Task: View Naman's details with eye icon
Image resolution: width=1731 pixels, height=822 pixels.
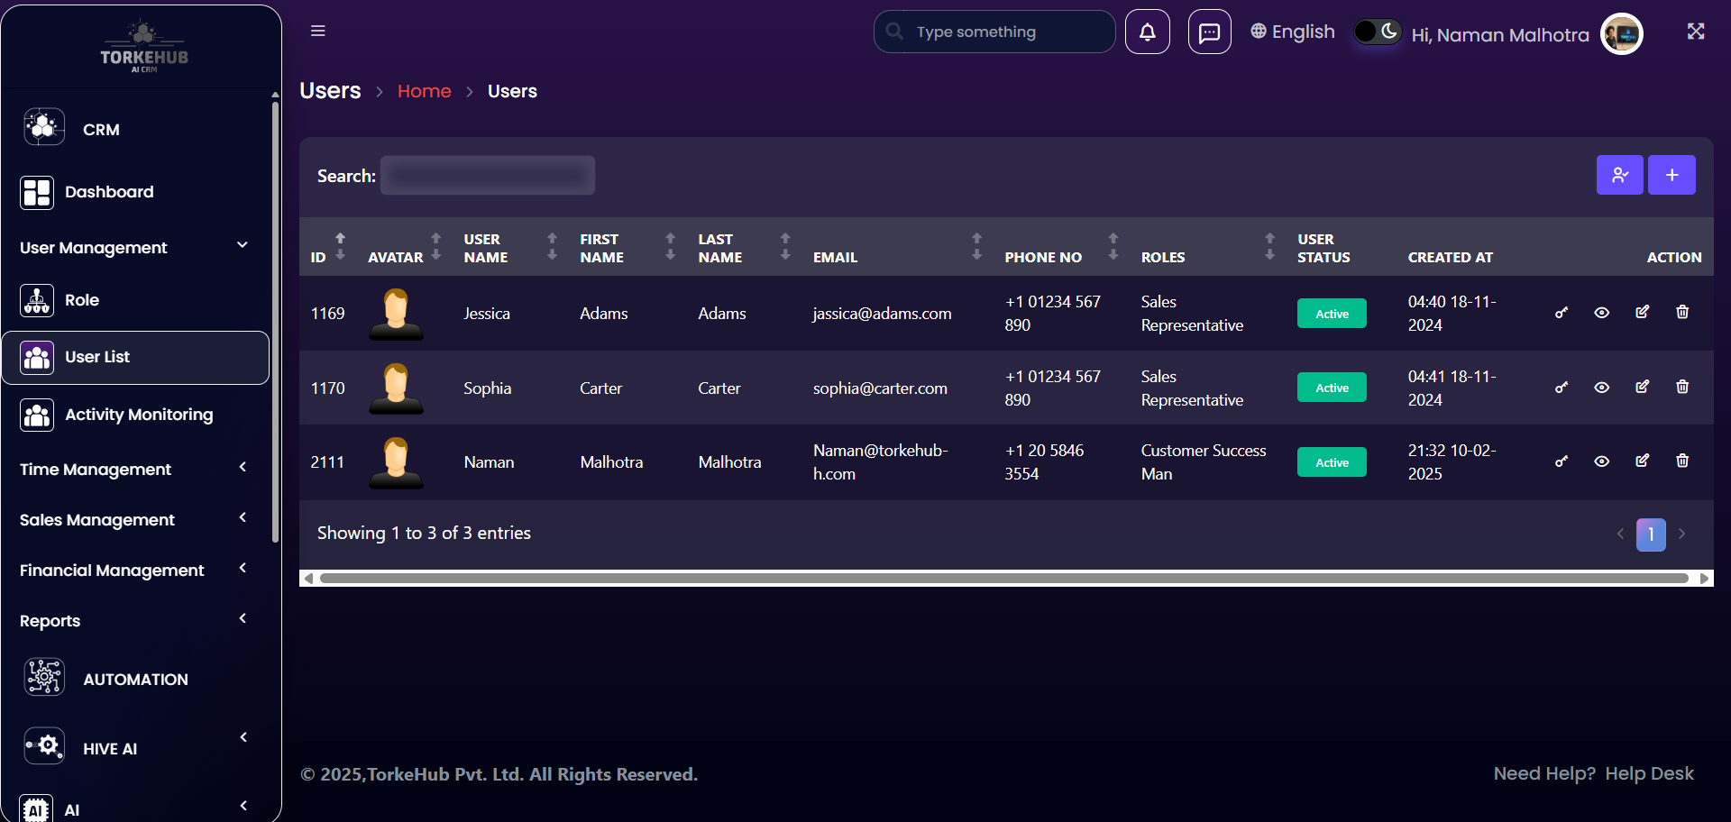Action: coord(1601,461)
